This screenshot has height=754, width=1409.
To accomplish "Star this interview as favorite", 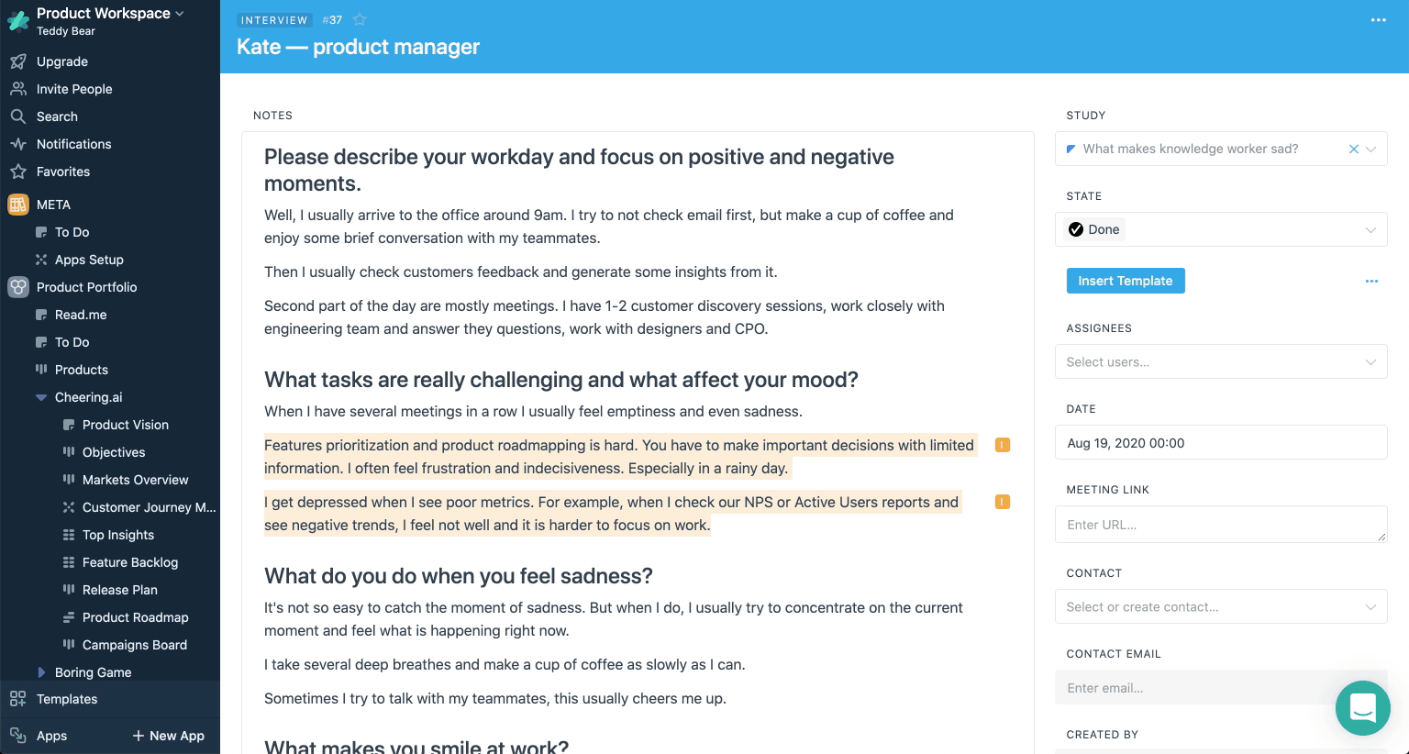I will click(360, 20).
